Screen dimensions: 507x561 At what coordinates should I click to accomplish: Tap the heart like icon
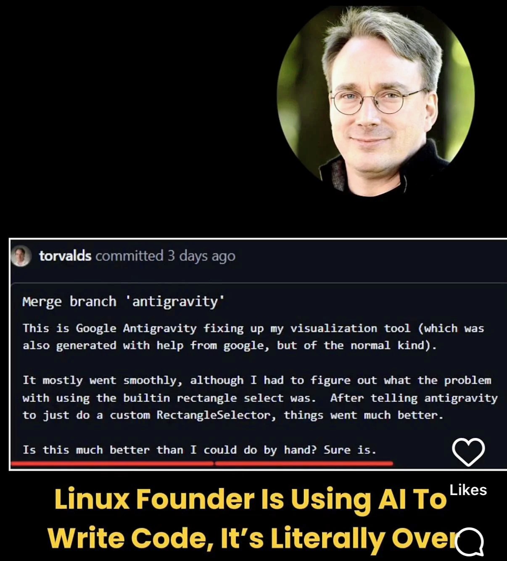468,452
